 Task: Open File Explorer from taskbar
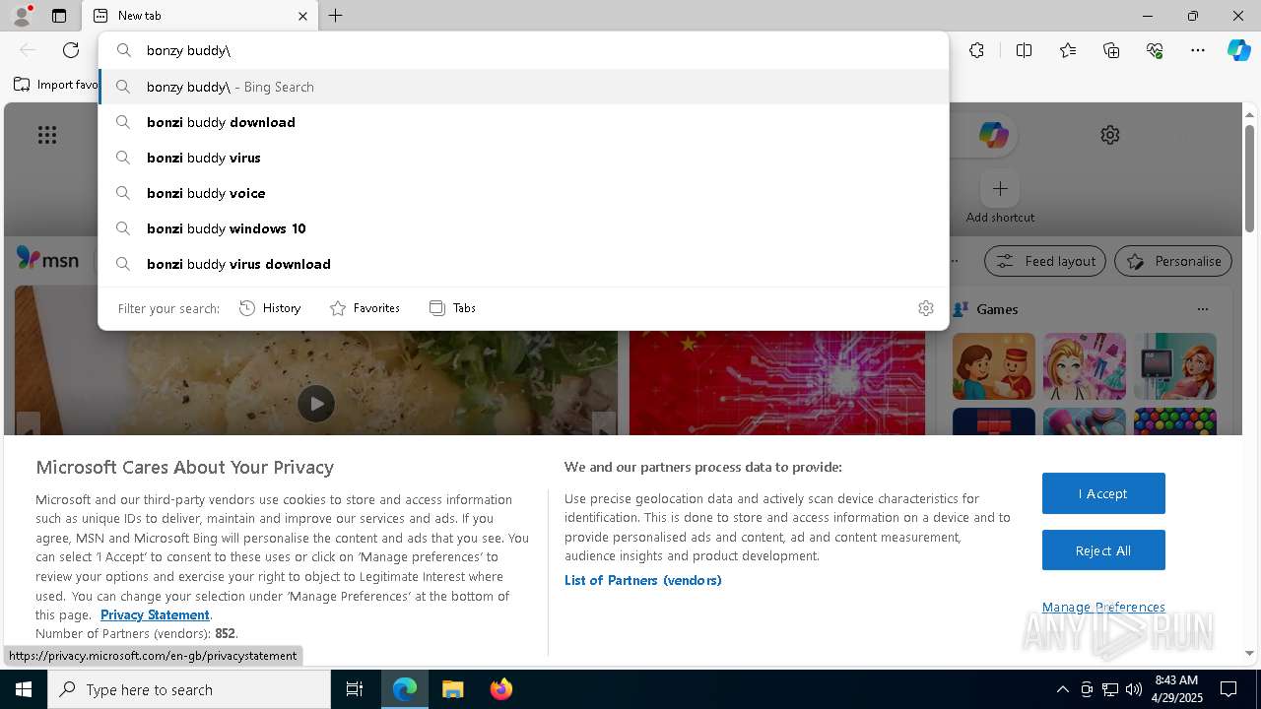[452, 689]
